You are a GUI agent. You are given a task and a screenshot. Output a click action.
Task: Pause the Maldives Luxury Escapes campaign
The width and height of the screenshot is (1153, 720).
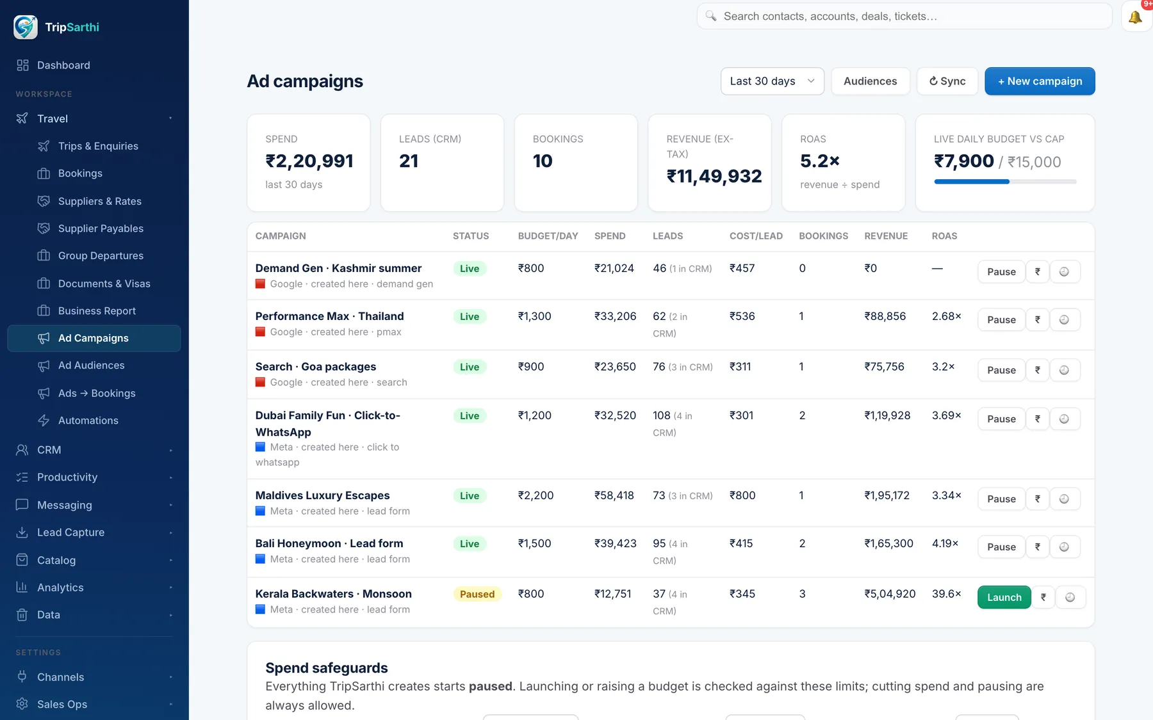click(x=1001, y=499)
